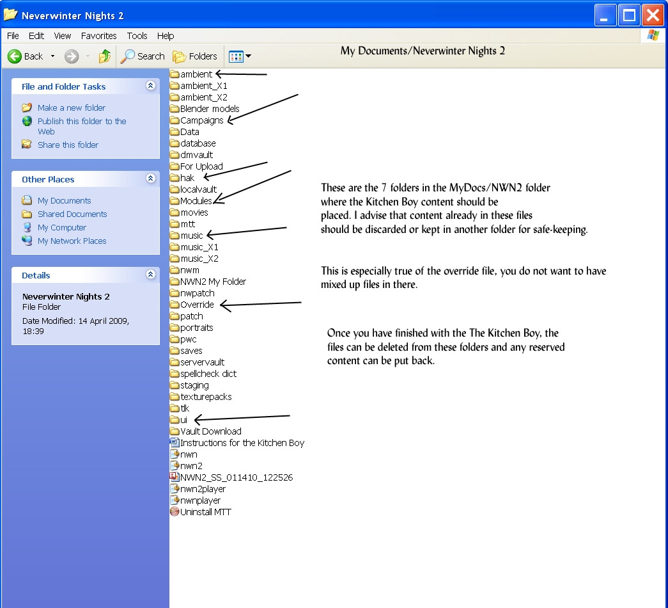The height and width of the screenshot is (608, 668).
Task: Select Instructions for the Kitchen Boy document
Action: 242,443
